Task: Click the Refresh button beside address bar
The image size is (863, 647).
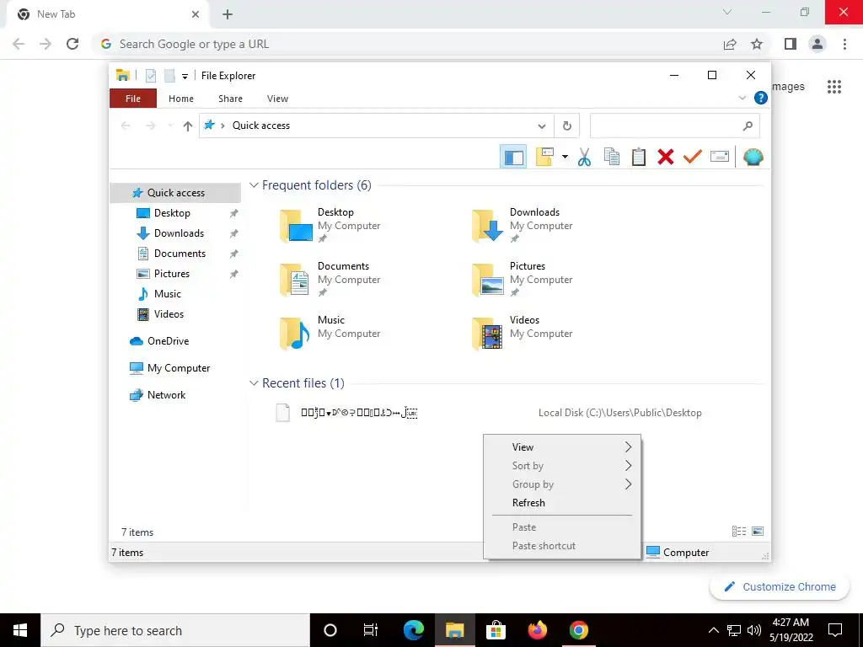Action: point(567,126)
